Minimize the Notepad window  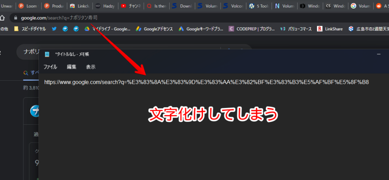pos(378,55)
